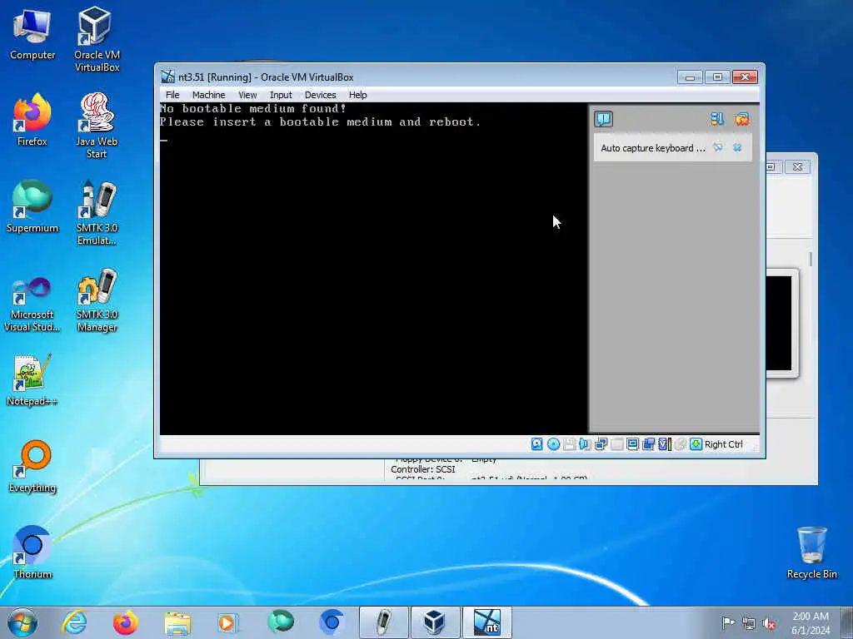Click the muted volume icon in system tray

click(x=769, y=624)
